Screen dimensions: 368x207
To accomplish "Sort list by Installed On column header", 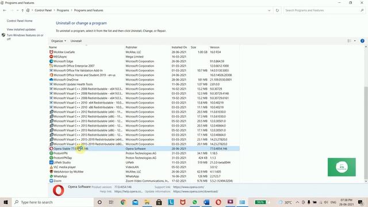I will pos(180,47).
